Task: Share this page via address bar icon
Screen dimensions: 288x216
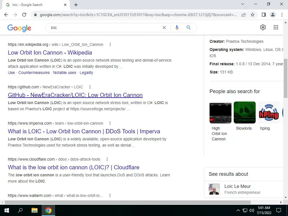Action: (x=244, y=15)
